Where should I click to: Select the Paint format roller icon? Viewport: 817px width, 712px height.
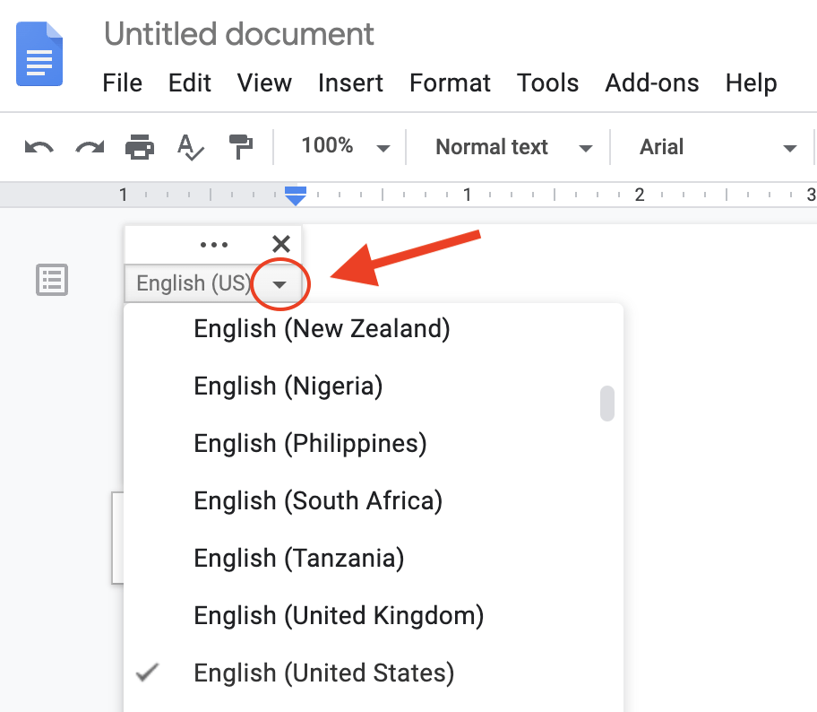240,147
